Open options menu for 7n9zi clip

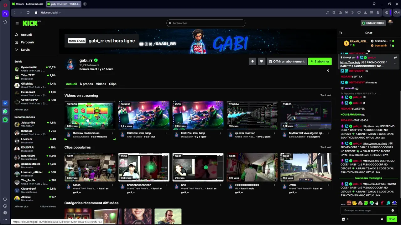coord(328,185)
